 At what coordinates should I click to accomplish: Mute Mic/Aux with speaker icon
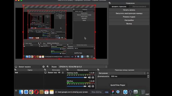pos(89,86)
